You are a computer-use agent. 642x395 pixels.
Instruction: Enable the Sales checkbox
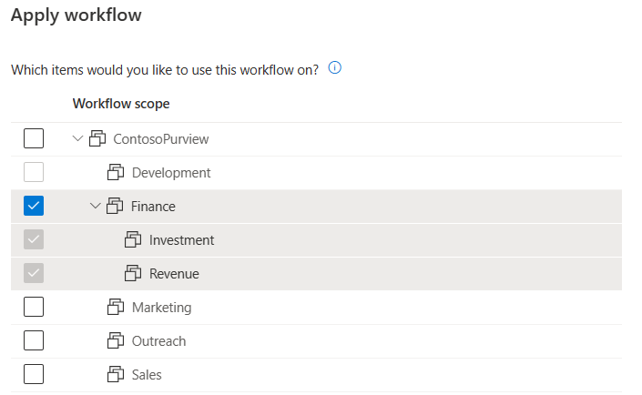pos(34,374)
